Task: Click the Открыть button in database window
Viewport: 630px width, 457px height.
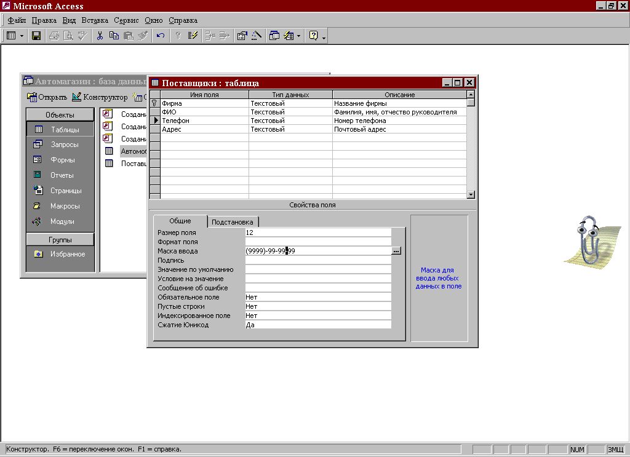Action: pos(47,97)
